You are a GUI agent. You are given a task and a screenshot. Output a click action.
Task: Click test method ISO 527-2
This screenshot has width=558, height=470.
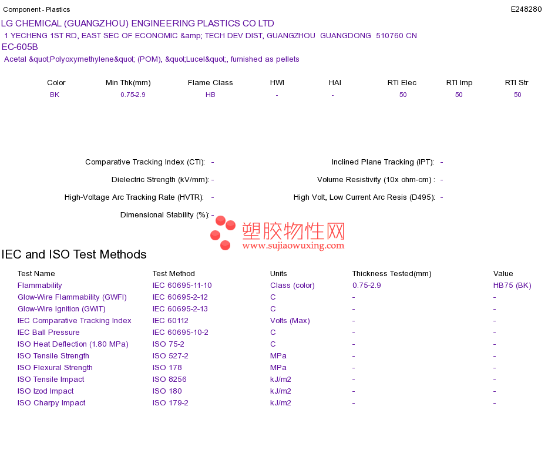170,355
